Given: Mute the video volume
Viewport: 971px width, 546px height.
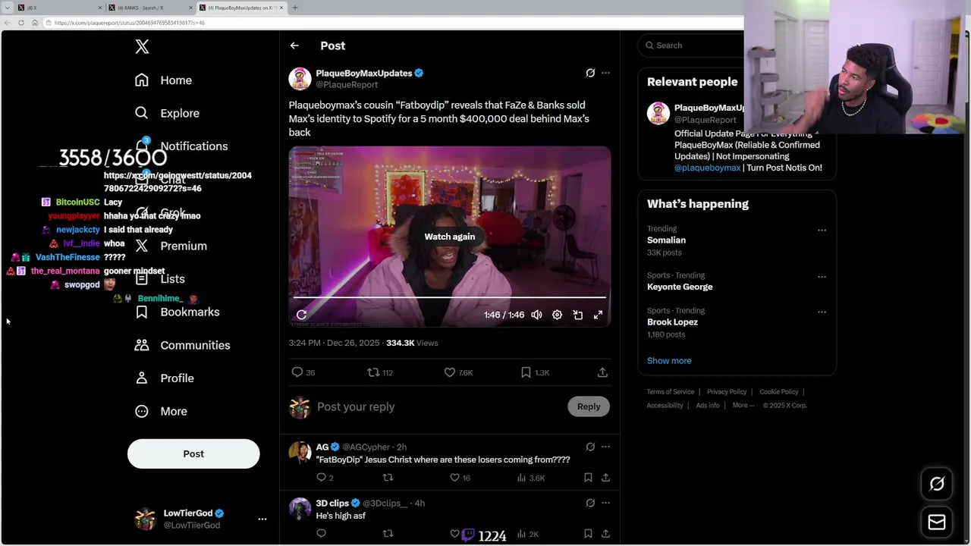Looking at the screenshot, I should click(536, 315).
